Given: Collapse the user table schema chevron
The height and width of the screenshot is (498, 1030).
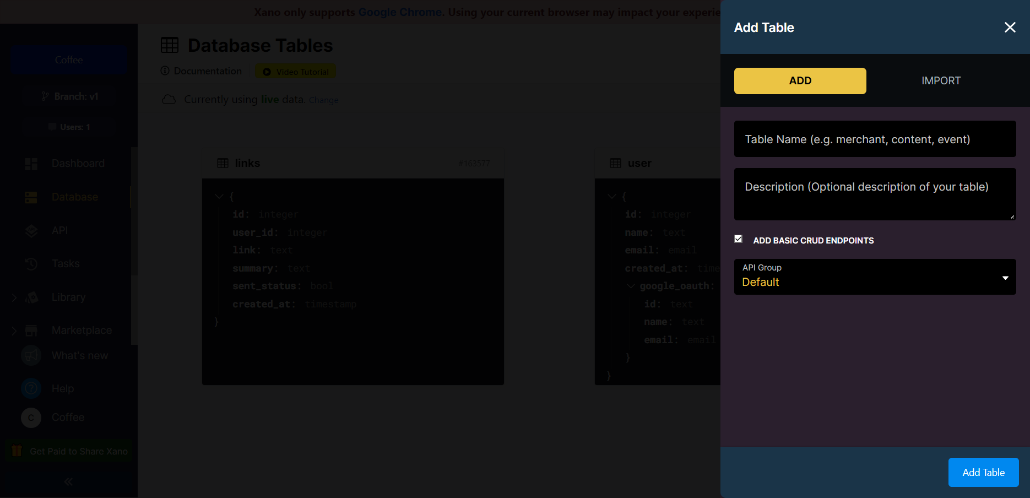Looking at the screenshot, I should tap(611, 196).
